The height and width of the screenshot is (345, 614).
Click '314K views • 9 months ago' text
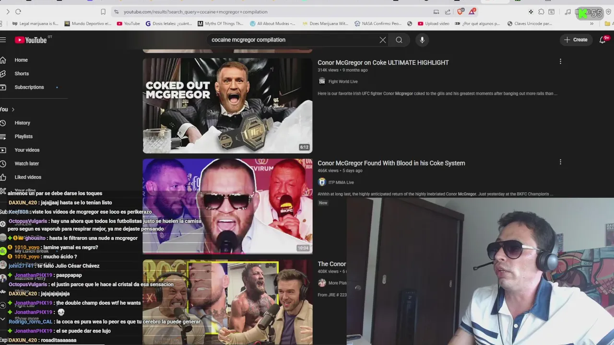(x=342, y=70)
